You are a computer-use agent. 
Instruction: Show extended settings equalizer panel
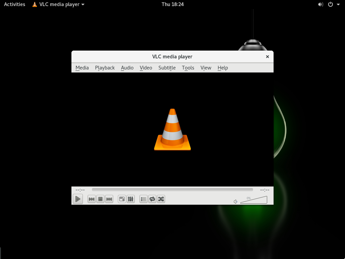(x=131, y=199)
